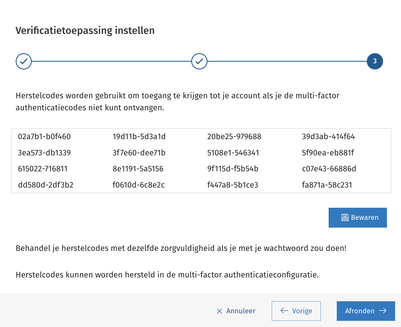Image resolution: width=401 pixels, height=327 pixels.
Task: Click Vorige to go back a step
Action: (296, 311)
